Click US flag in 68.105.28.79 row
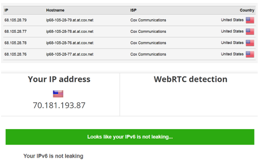The width and height of the screenshot is (261, 163). pyautogui.click(x=250, y=20)
